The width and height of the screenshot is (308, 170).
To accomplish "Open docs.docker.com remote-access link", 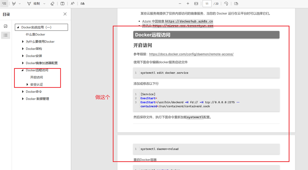I will click(x=191, y=54).
